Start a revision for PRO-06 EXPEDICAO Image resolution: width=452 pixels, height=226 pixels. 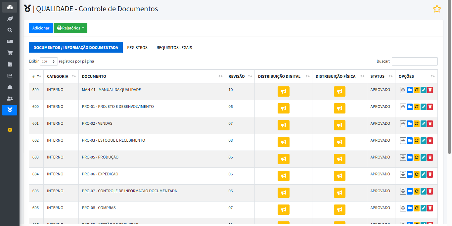[x=417, y=174]
